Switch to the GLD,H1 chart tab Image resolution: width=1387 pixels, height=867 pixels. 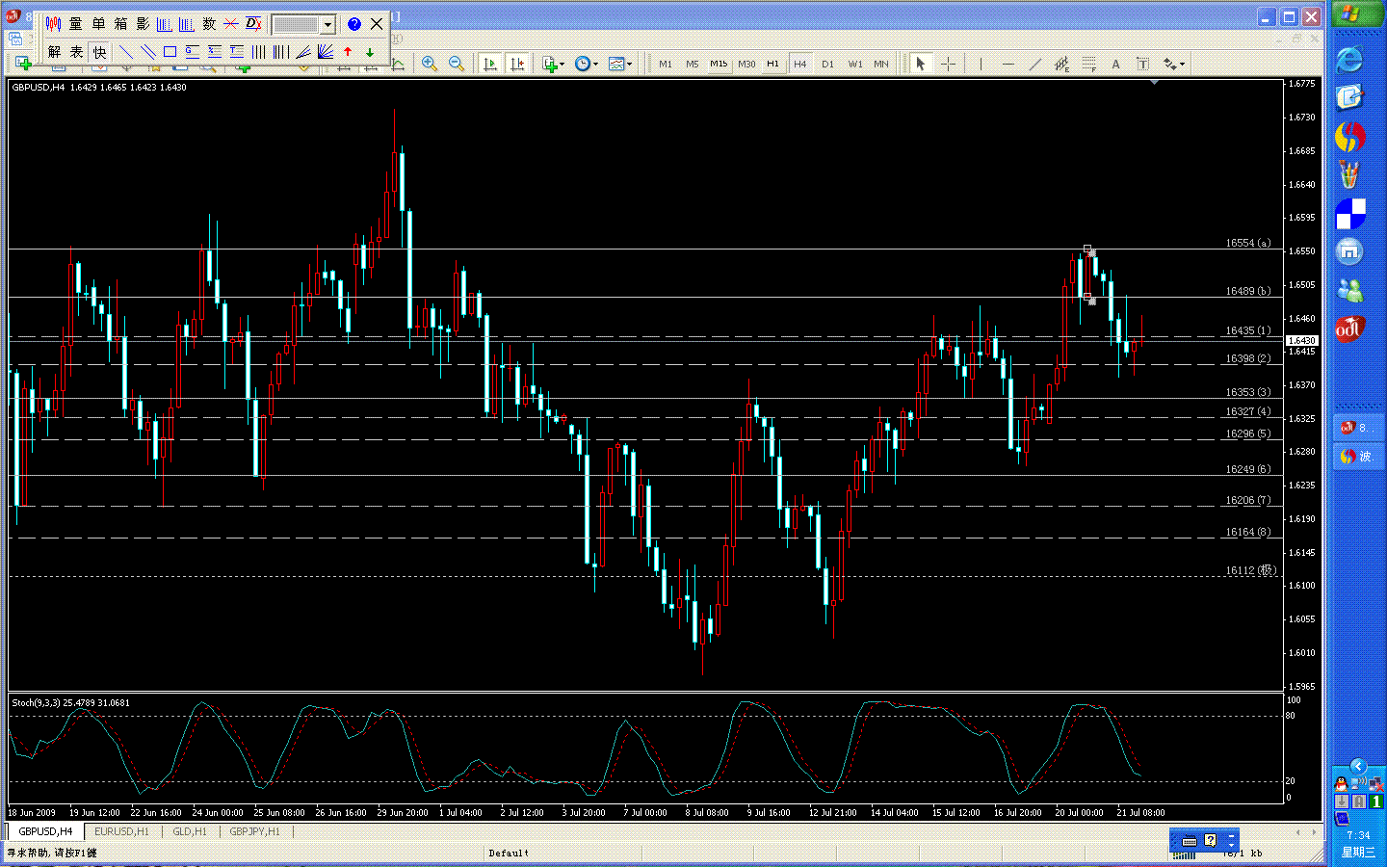click(x=189, y=831)
